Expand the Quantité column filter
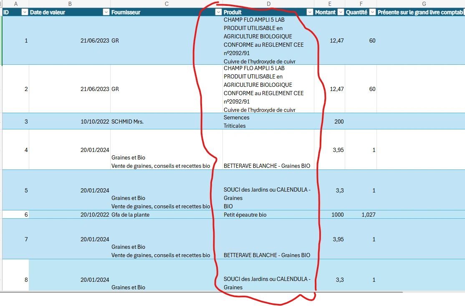465x306 pixels. [372, 12]
